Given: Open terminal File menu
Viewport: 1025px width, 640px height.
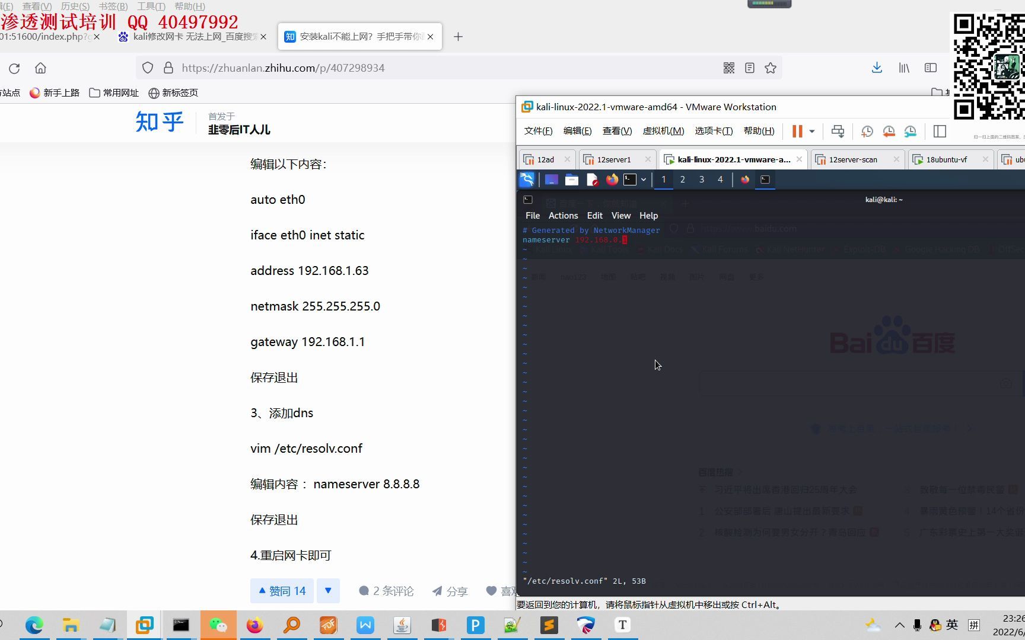Looking at the screenshot, I should [533, 216].
